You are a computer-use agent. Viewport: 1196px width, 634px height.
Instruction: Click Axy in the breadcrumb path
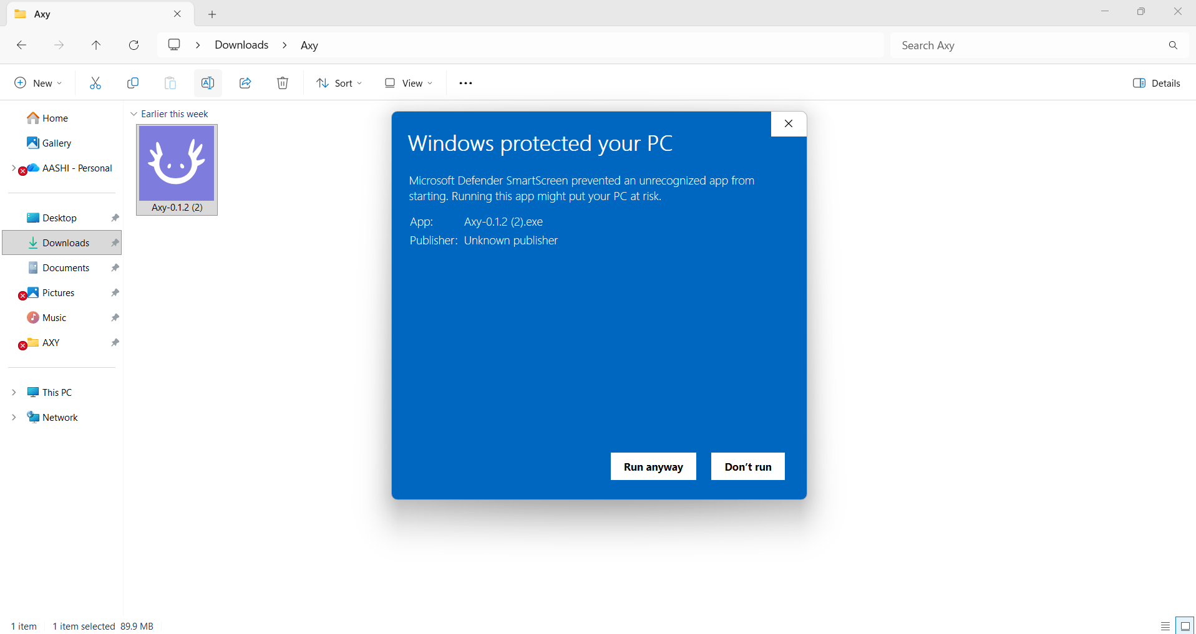[309, 45]
